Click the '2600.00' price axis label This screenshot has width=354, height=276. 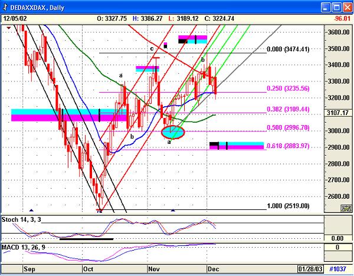[x=339, y=196]
